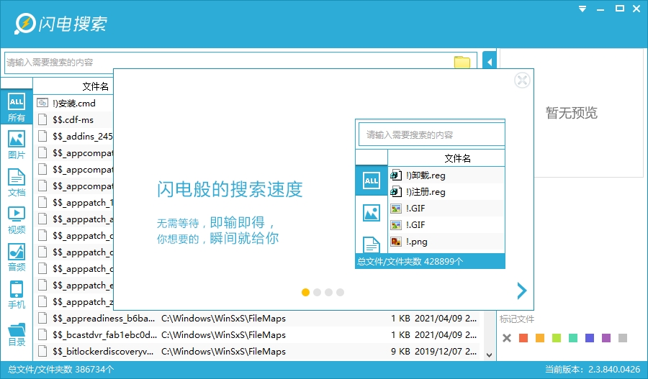Image resolution: width=648 pixels, height=379 pixels.
Task: Collapse preview panel with left triangle button
Action: (x=490, y=63)
